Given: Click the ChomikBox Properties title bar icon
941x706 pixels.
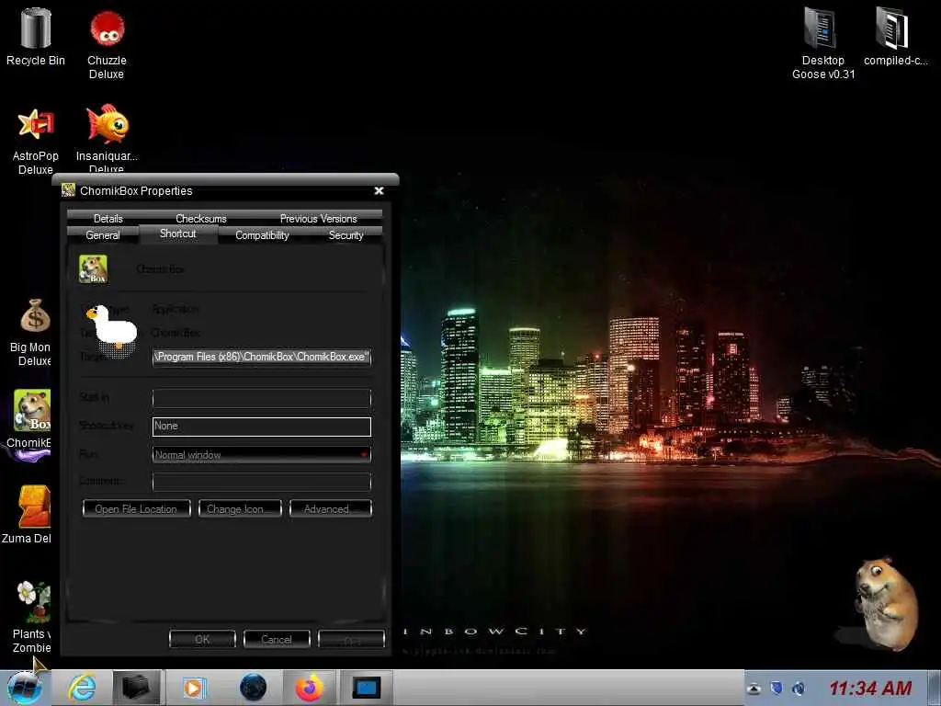Looking at the screenshot, I should [68, 190].
